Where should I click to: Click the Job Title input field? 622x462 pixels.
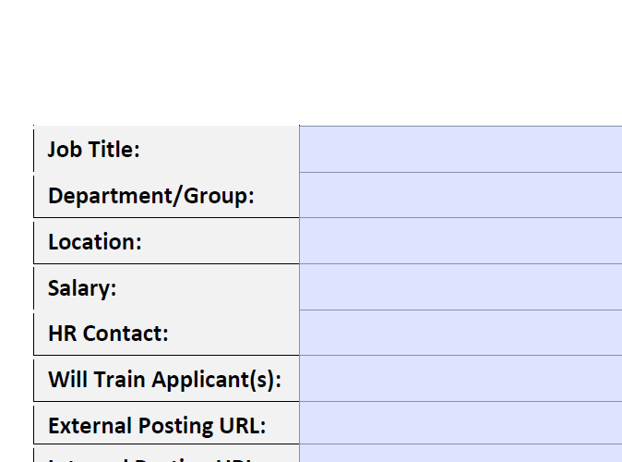(461, 150)
